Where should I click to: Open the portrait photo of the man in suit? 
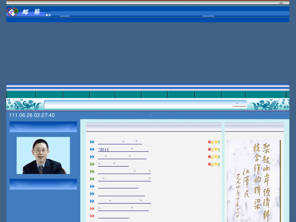point(43,155)
